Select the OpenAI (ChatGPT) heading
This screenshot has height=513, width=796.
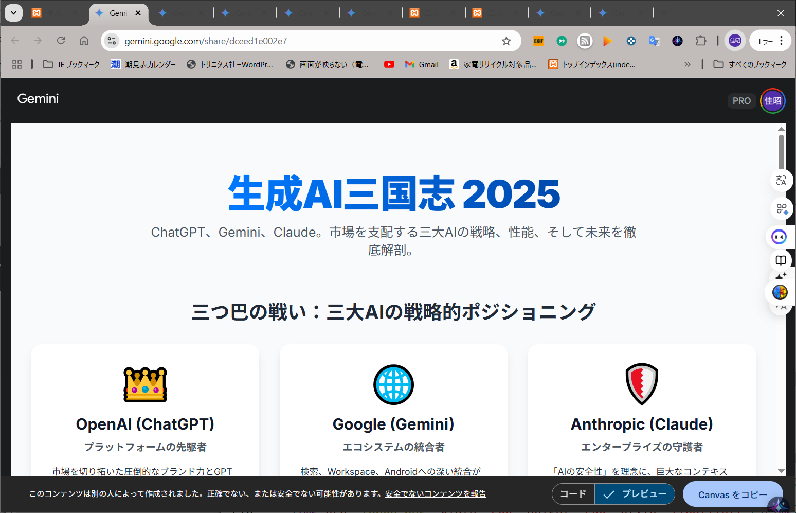146,424
